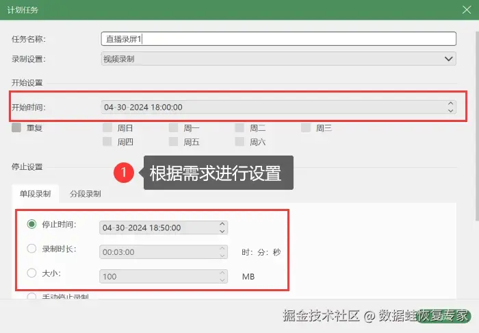Decrease 大小 value with down arrow
479x333 pixels.
point(222,280)
